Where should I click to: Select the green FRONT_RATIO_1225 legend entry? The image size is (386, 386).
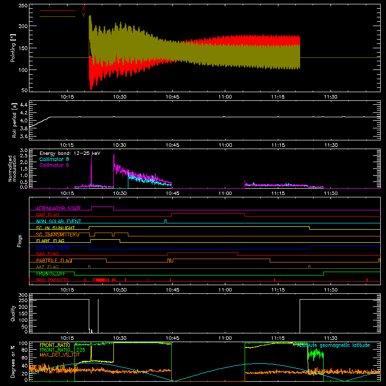[x=63, y=350]
